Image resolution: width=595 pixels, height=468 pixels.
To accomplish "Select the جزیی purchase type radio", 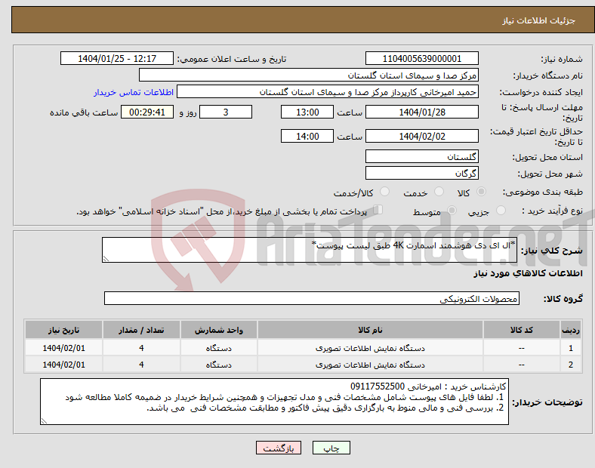I will (501, 210).
